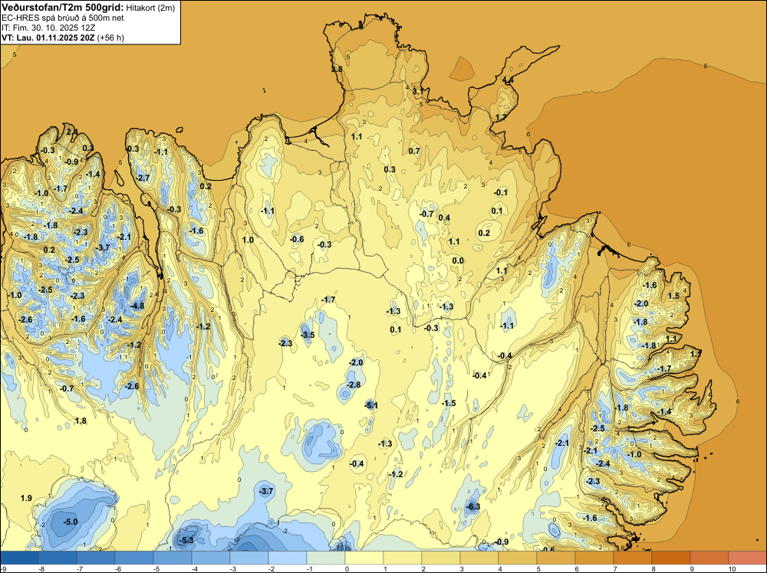
Task: Click the '10' tick label on the color scale
Action: tap(732, 568)
